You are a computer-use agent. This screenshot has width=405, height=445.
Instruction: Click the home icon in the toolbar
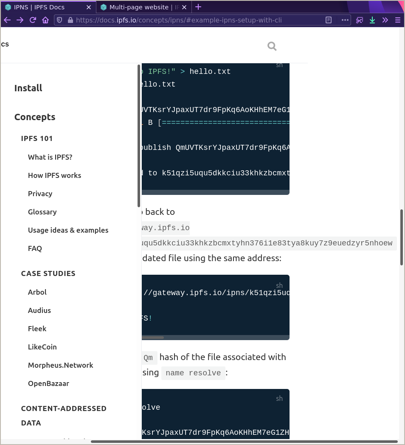tap(45, 20)
